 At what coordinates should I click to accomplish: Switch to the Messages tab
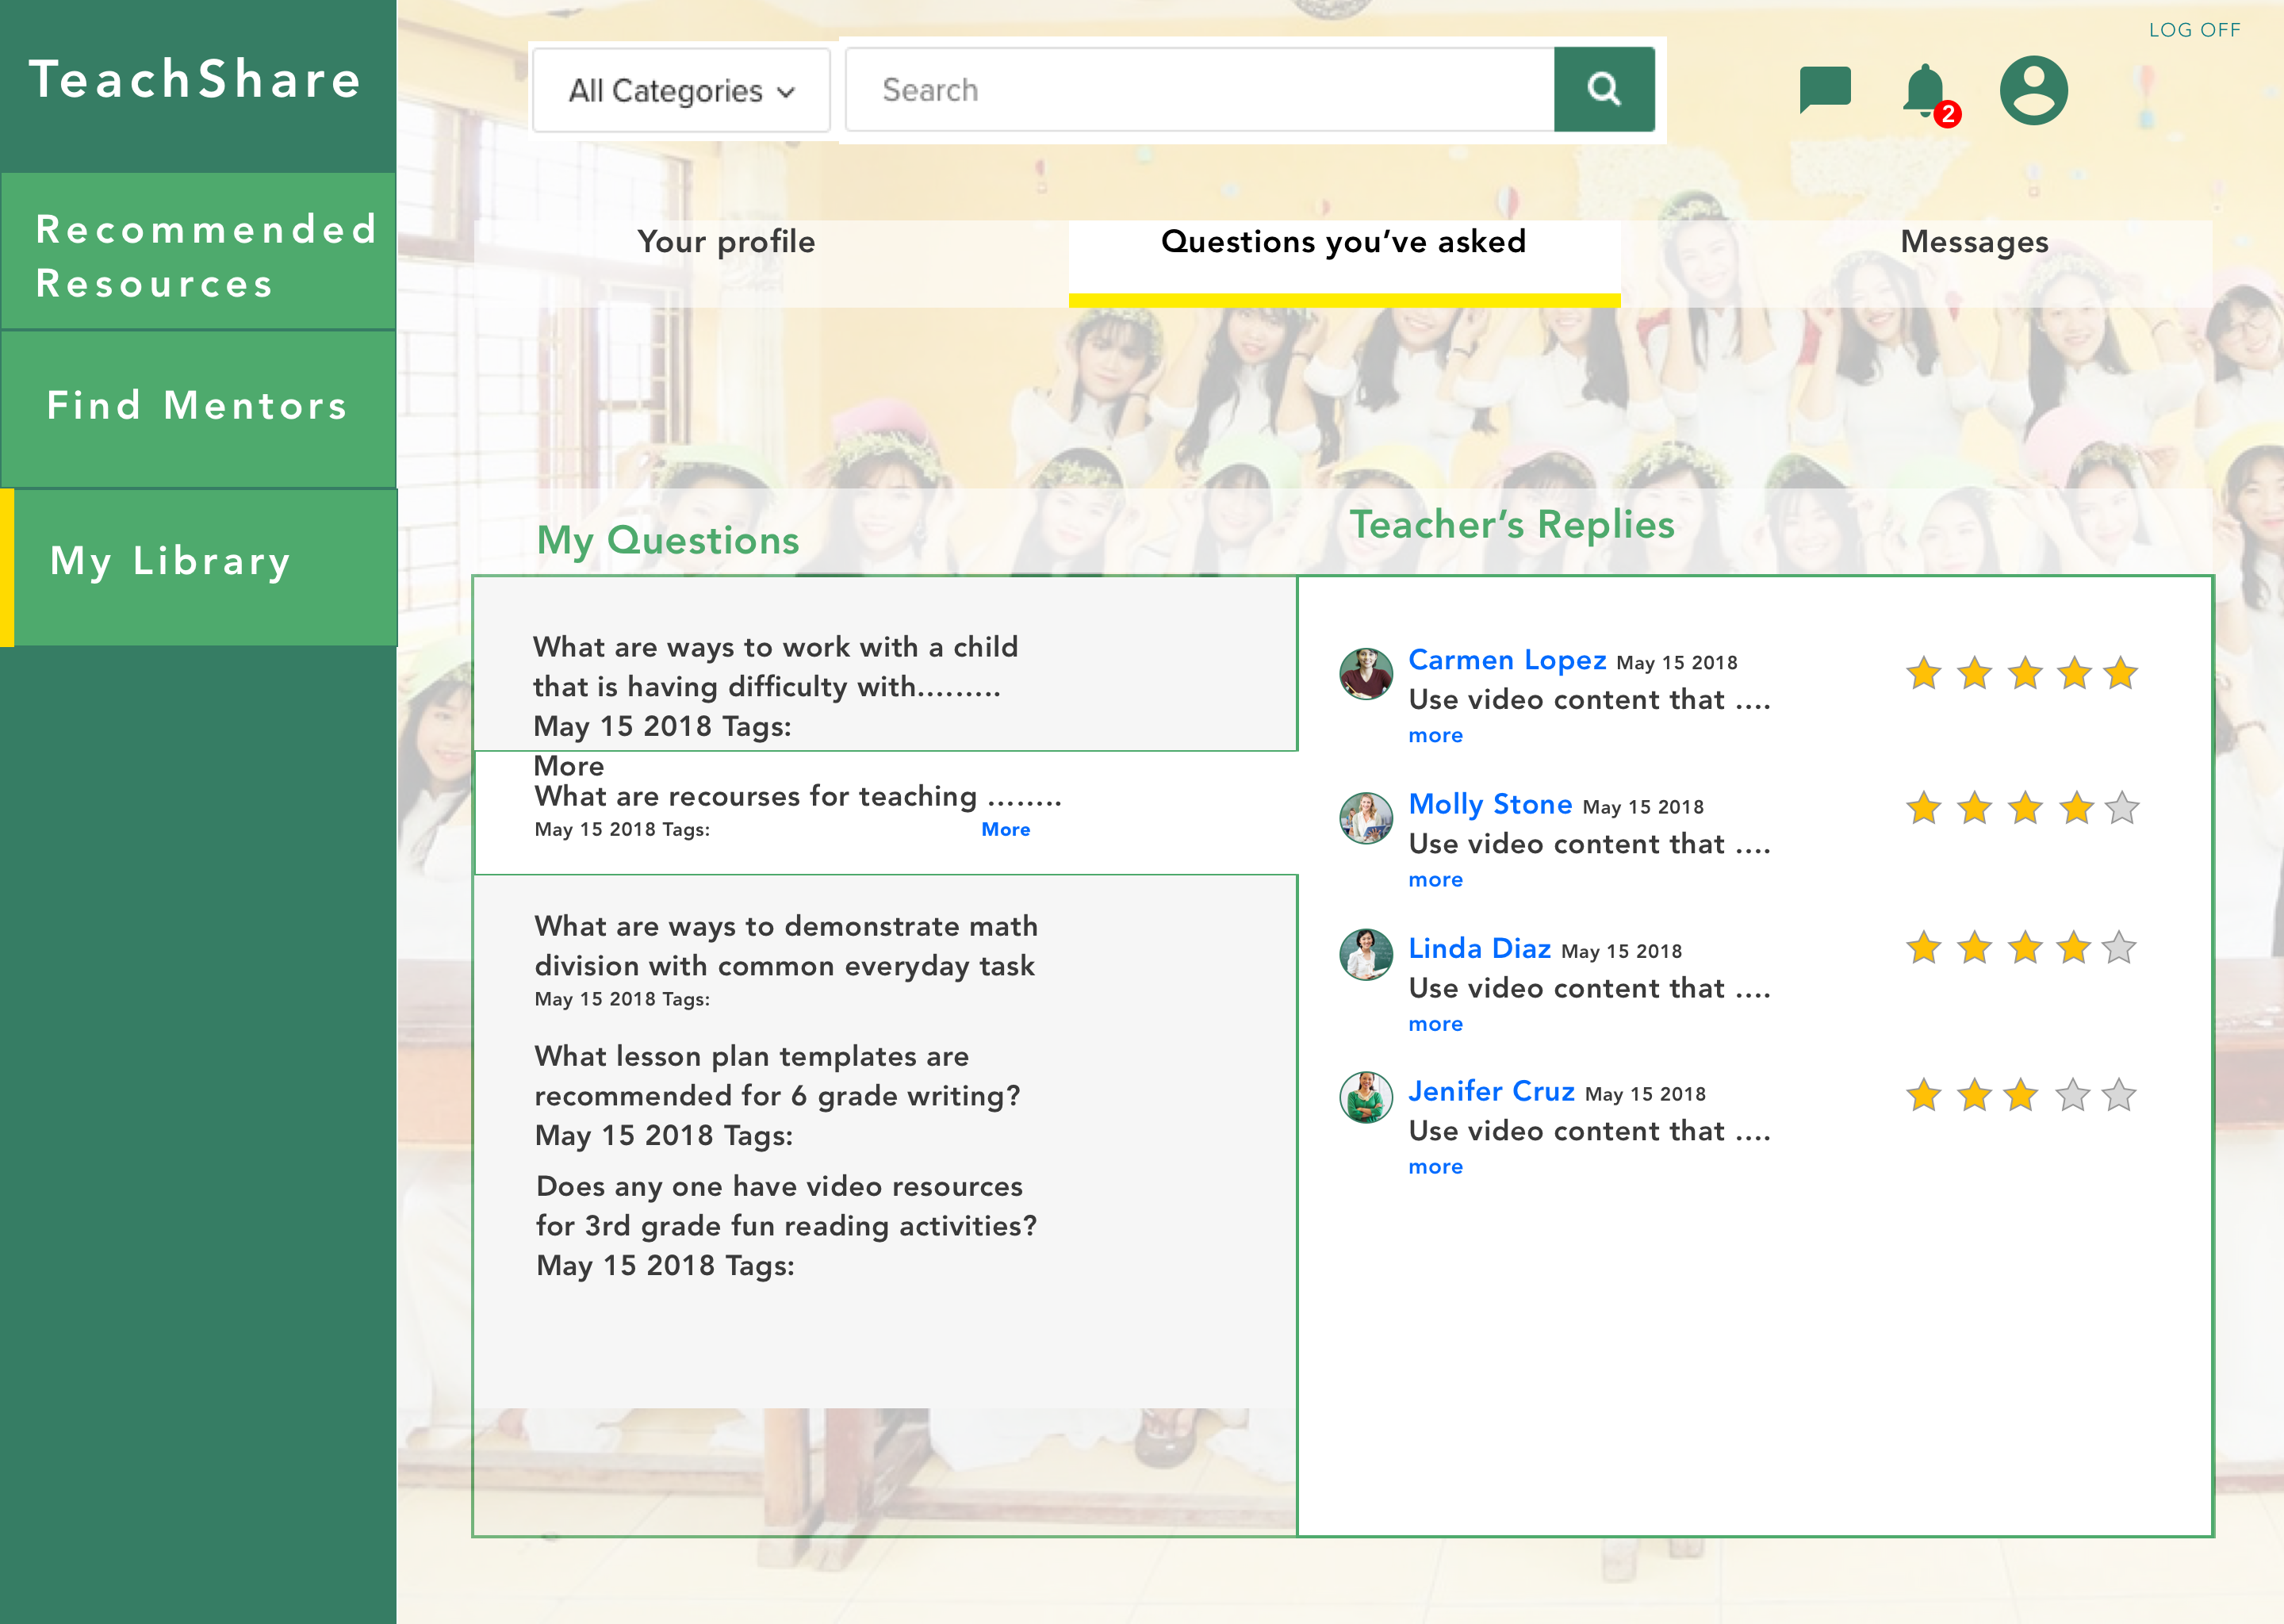tap(1973, 242)
